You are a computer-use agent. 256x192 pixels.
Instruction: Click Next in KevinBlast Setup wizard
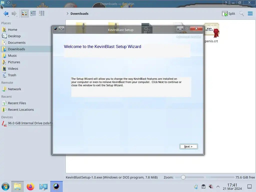[x=188, y=146]
